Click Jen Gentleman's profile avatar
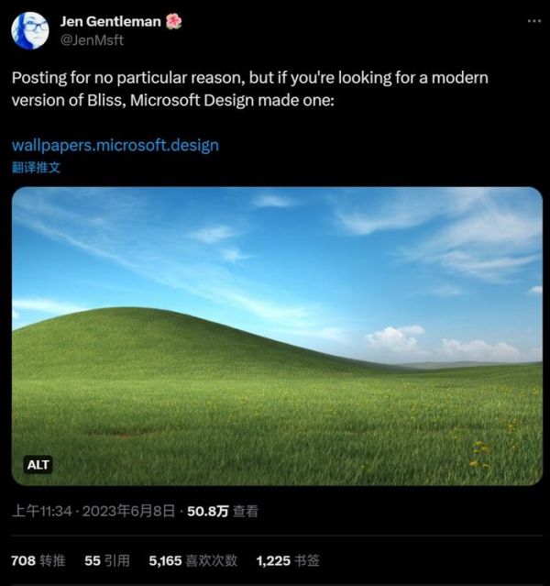Image resolution: width=550 pixels, height=586 pixels. point(30,30)
